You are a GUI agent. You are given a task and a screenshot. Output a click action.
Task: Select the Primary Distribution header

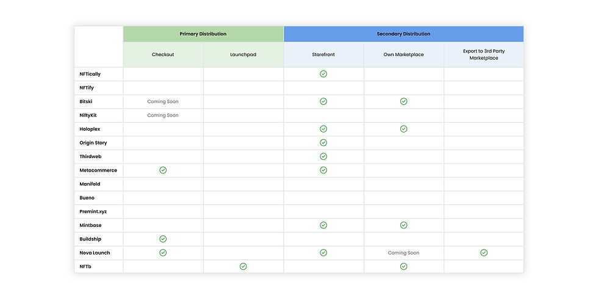(203, 34)
